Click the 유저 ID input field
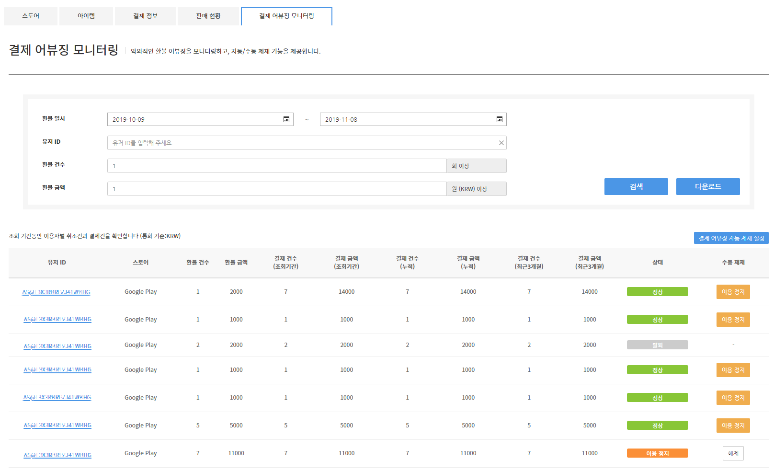The height and width of the screenshot is (472, 774). coord(307,143)
